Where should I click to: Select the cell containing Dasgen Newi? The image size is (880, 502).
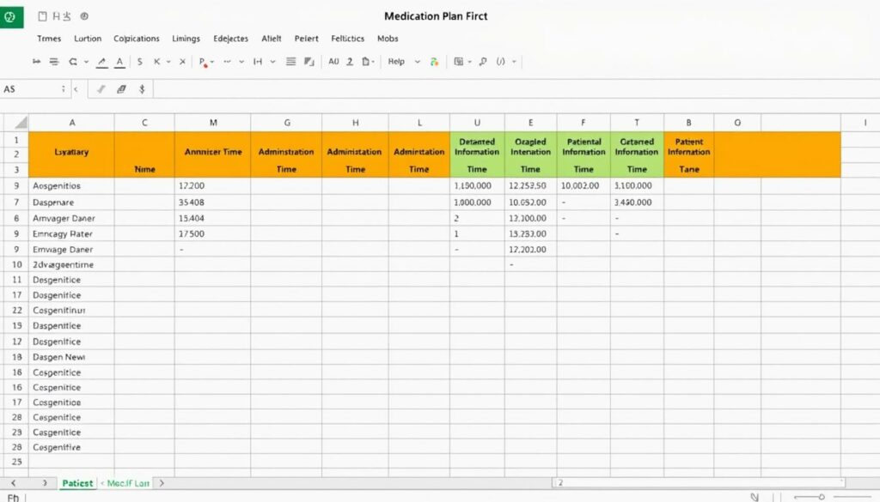[x=71, y=357]
